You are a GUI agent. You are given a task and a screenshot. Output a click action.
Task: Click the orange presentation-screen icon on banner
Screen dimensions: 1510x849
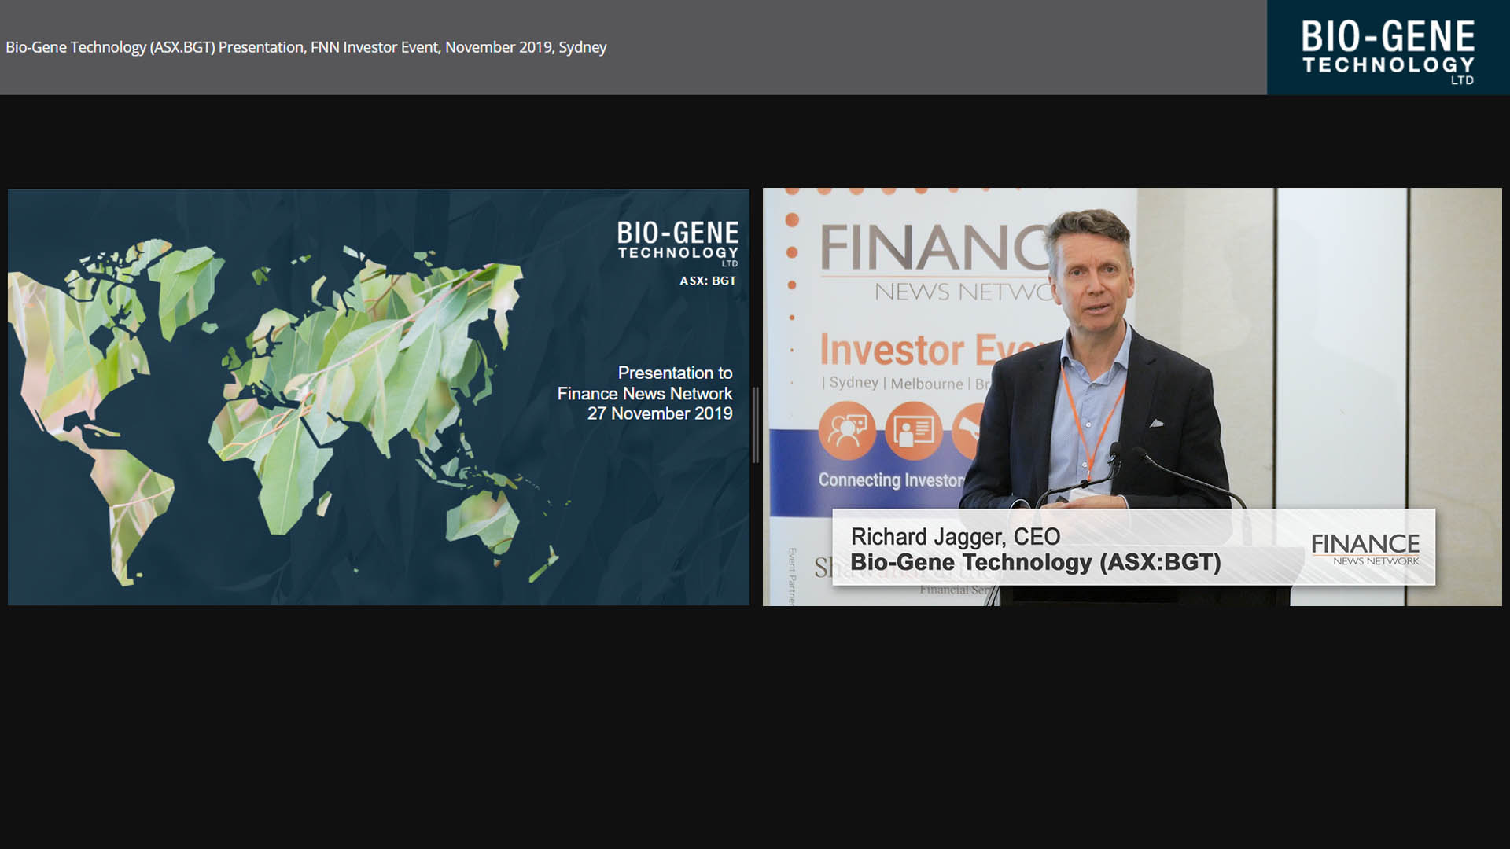coord(913,430)
